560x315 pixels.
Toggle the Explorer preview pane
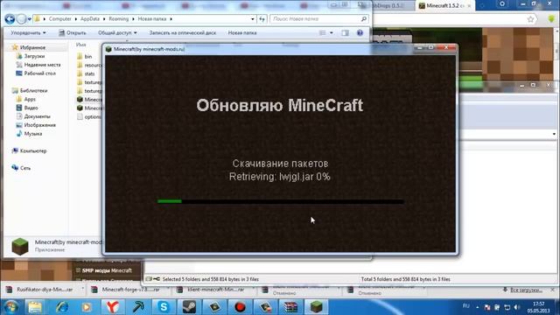point(345,33)
